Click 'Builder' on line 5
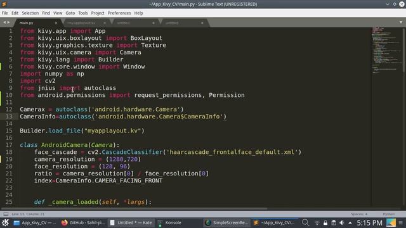The height and width of the screenshot is (228, 406). coord(110,60)
